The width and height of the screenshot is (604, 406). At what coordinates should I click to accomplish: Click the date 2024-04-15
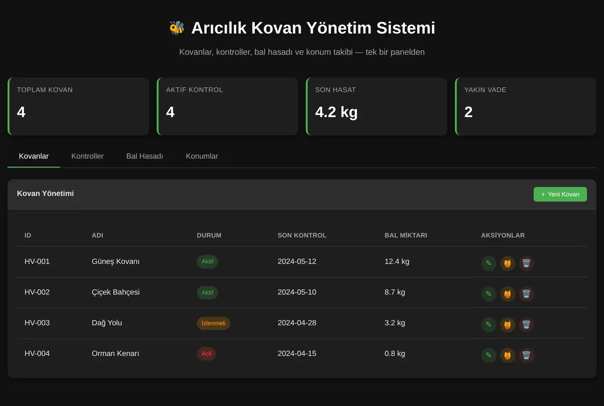point(297,354)
